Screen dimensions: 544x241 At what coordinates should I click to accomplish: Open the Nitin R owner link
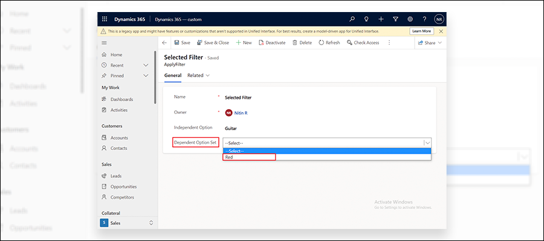point(241,113)
